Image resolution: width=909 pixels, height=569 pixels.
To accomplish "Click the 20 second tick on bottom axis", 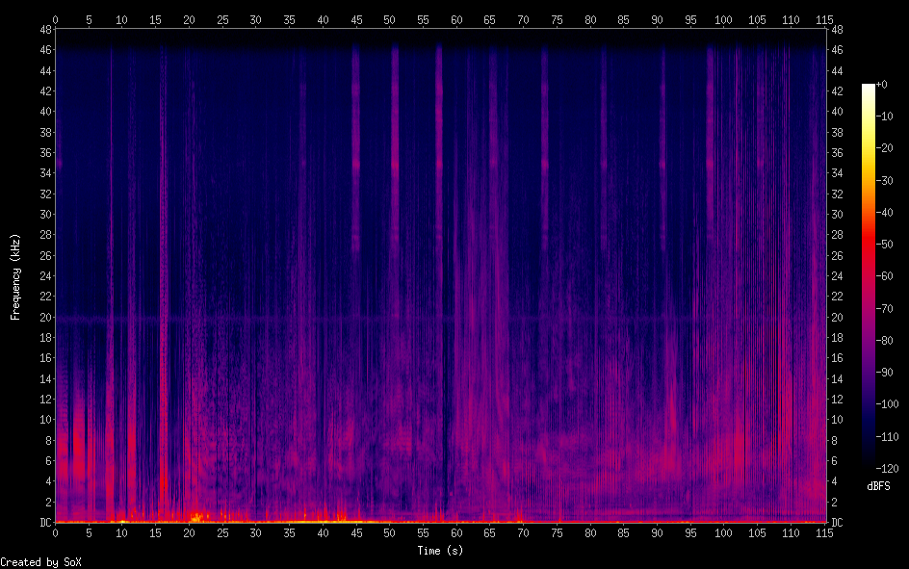I will point(189,532).
